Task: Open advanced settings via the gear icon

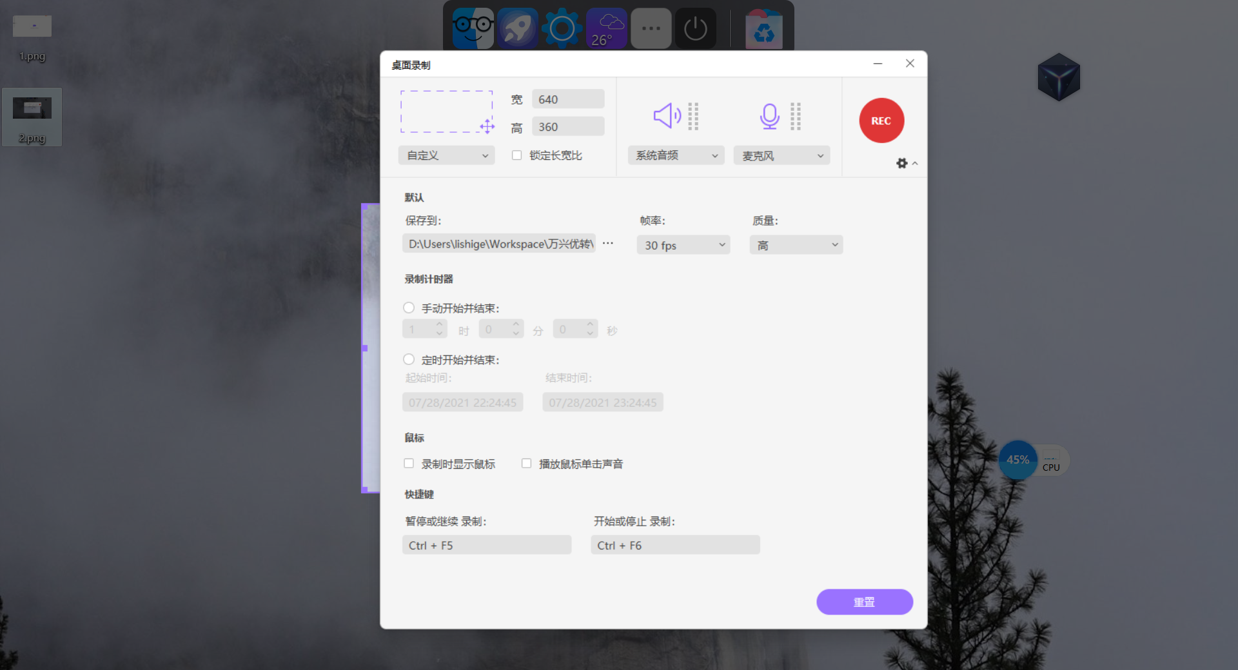Action: pos(901,163)
